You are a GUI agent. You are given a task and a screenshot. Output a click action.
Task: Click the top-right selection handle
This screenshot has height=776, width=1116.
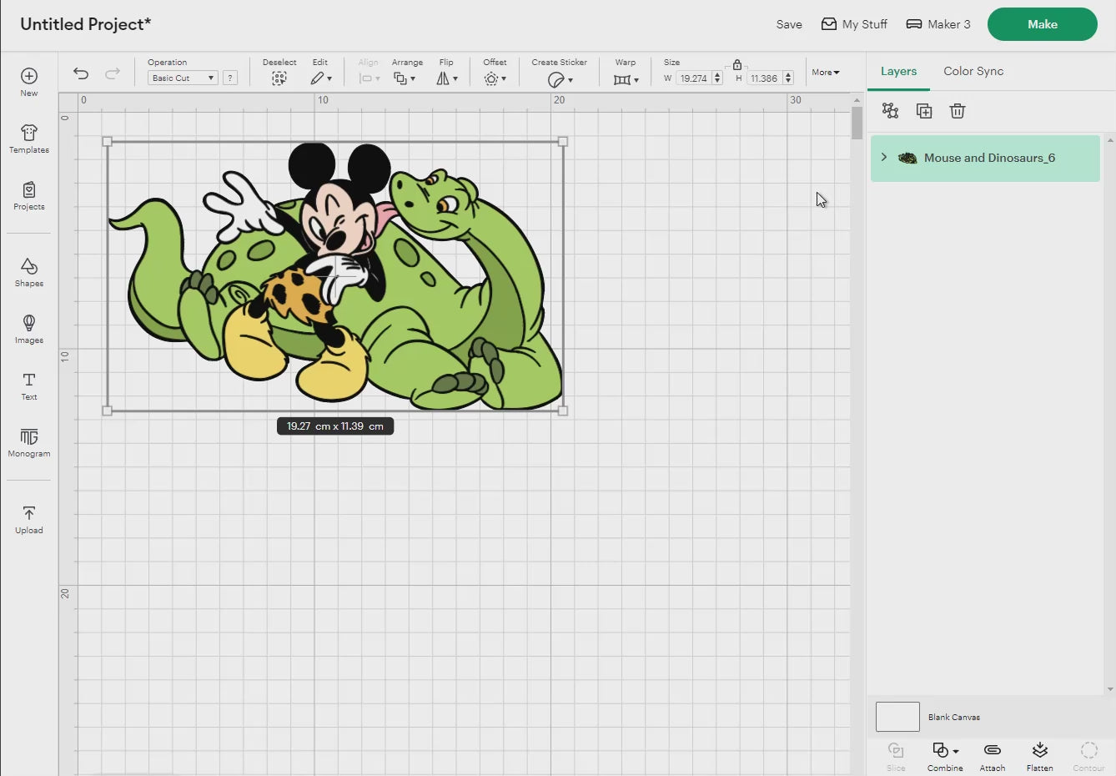tap(563, 142)
